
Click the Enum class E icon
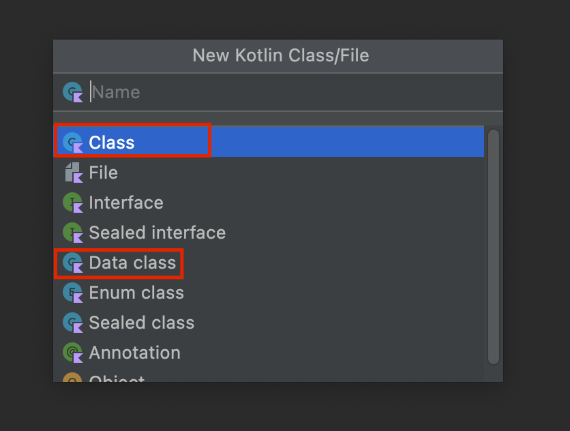pyautogui.click(x=73, y=293)
